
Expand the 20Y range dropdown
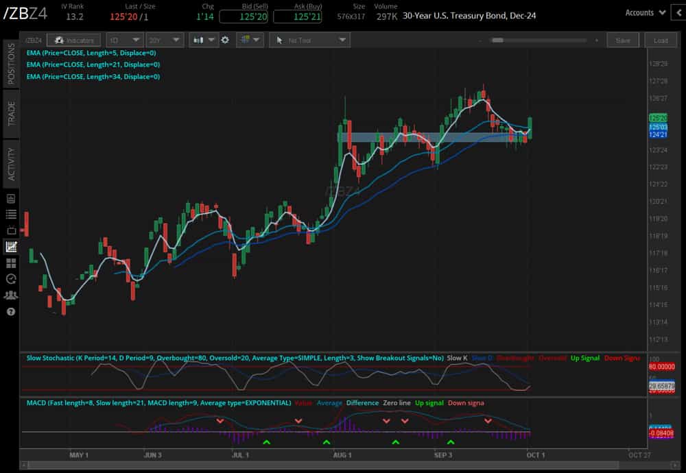[x=163, y=40]
